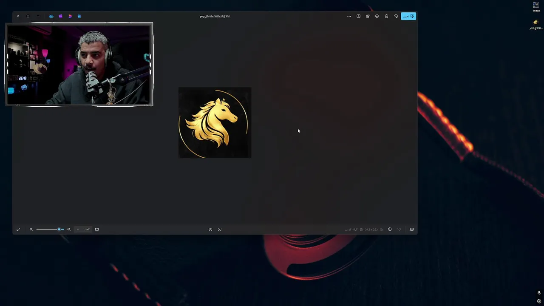Open the pink-orange Designer icon in title bar
This screenshot has width=544, height=306.
[70, 16]
